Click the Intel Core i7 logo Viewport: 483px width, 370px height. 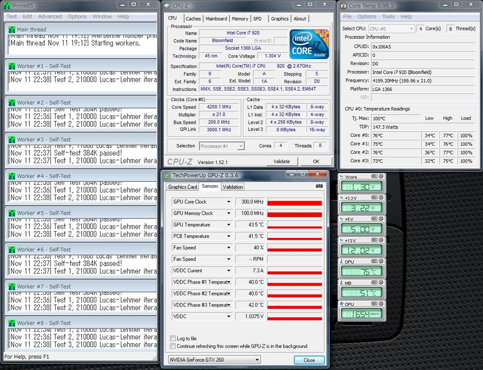tap(309, 45)
